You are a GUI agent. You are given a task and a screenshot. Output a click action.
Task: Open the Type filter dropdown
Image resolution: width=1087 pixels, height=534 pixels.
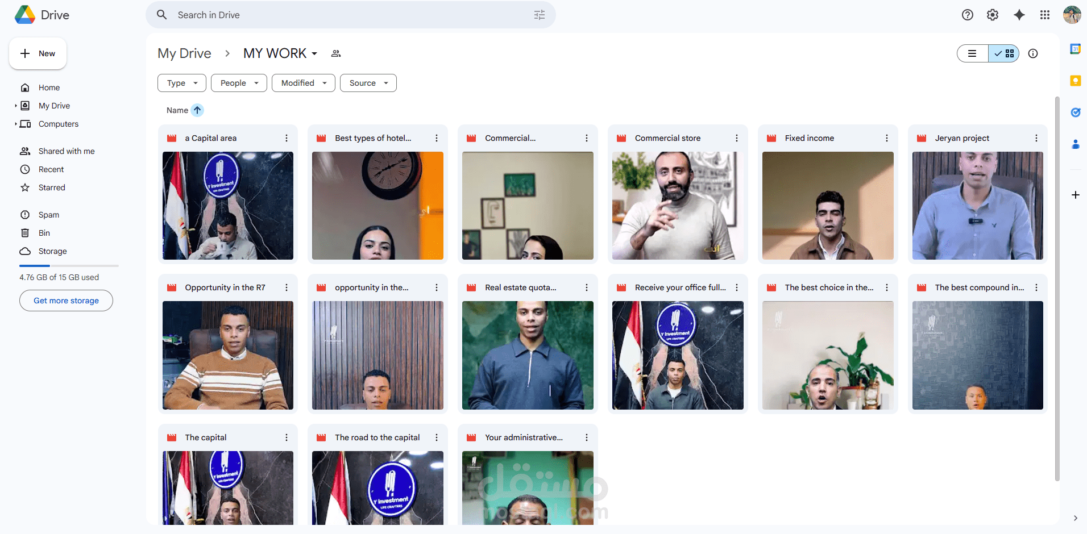pos(181,83)
